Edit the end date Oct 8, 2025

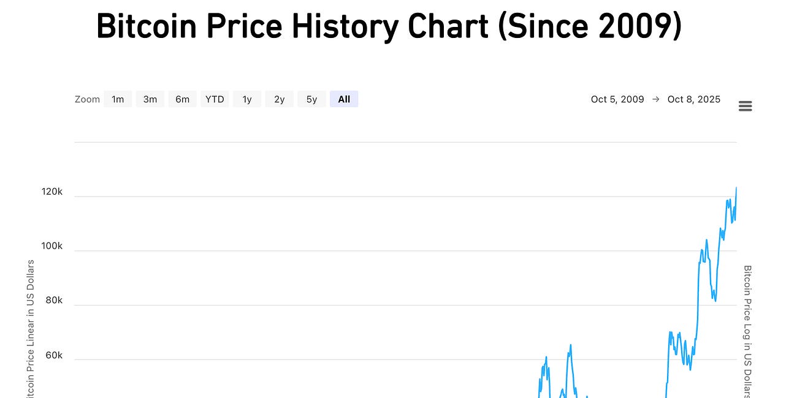[693, 99]
